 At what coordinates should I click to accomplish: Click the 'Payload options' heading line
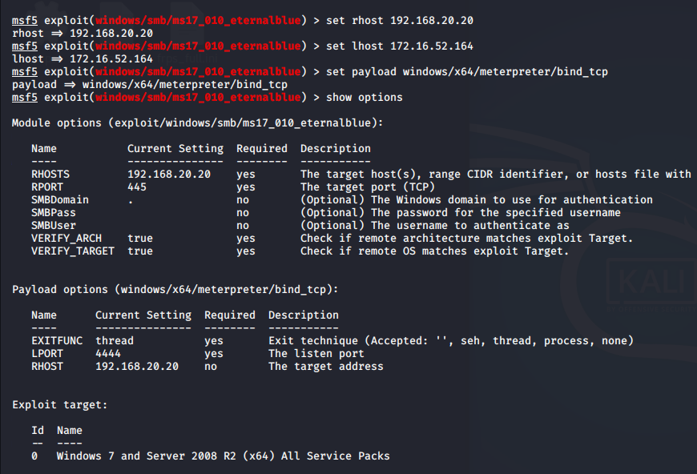point(175,290)
